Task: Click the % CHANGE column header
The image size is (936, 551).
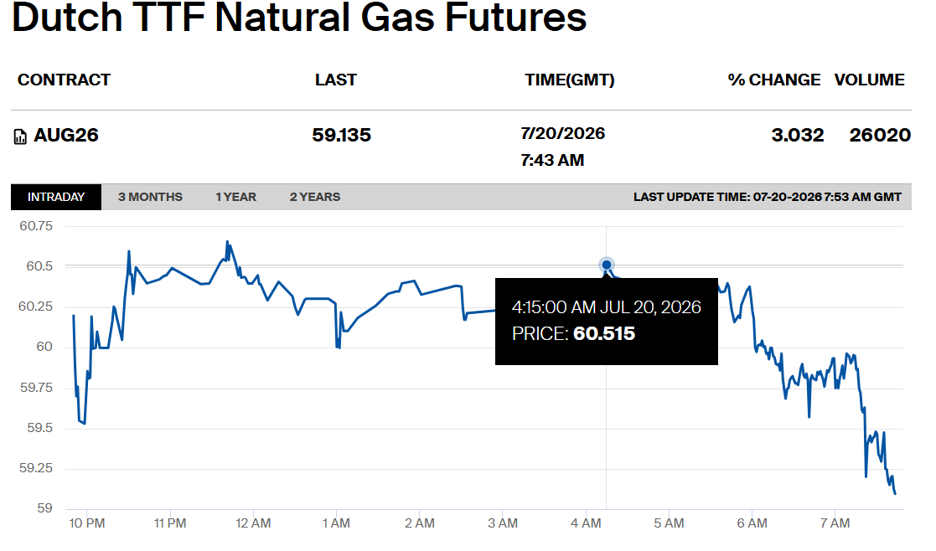Action: pos(774,80)
